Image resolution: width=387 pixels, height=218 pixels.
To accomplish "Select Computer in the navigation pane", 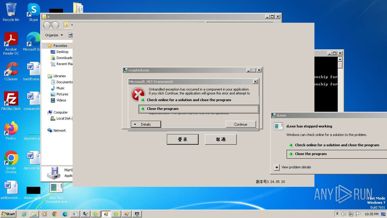I will (x=60, y=112).
